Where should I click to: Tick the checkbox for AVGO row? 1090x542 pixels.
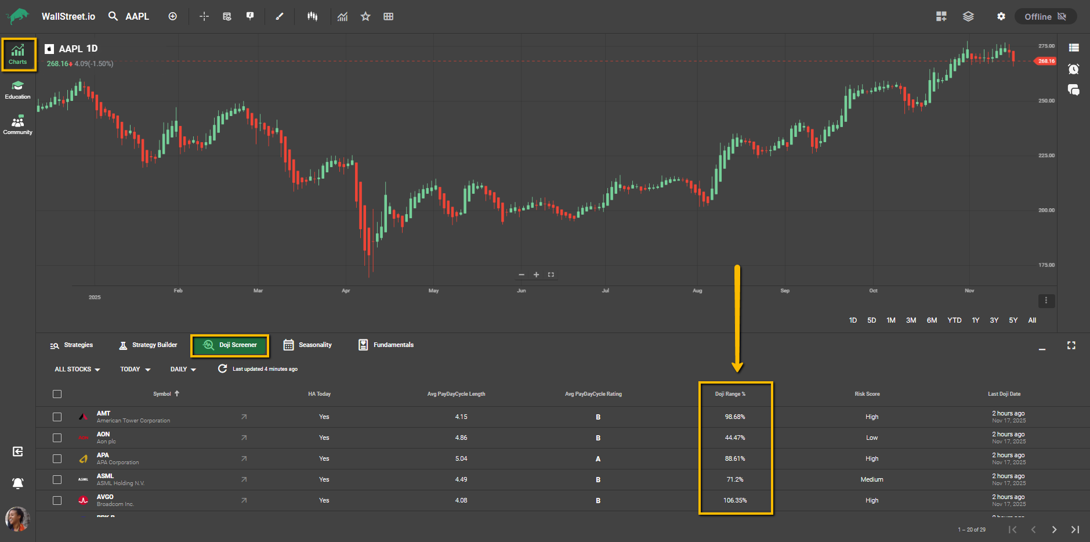tap(57, 500)
